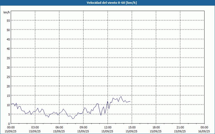Click the y-axis tick label "15"
The height and width of the screenshot is (134, 215).
click(x=8, y=95)
